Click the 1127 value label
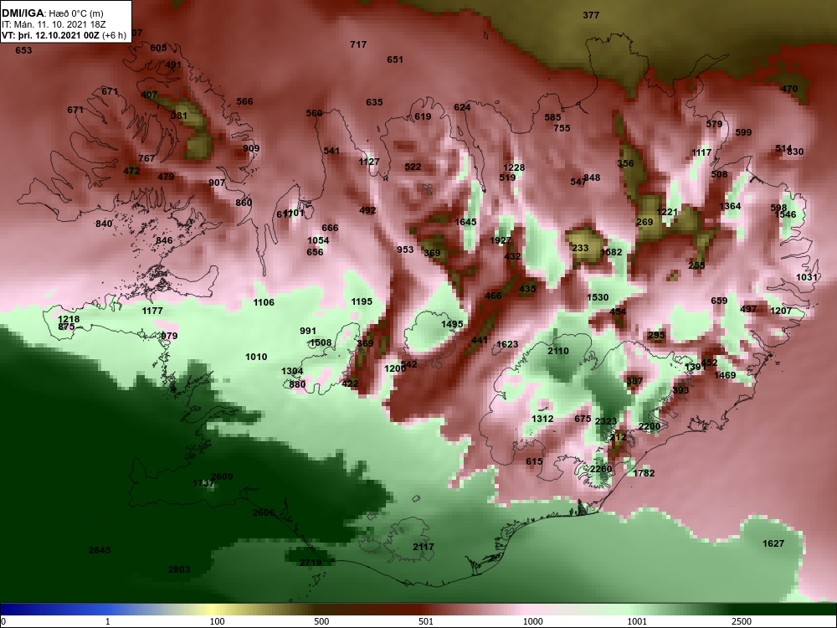Image resolution: width=837 pixels, height=628 pixels. pyautogui.click(x=369, y=162)
